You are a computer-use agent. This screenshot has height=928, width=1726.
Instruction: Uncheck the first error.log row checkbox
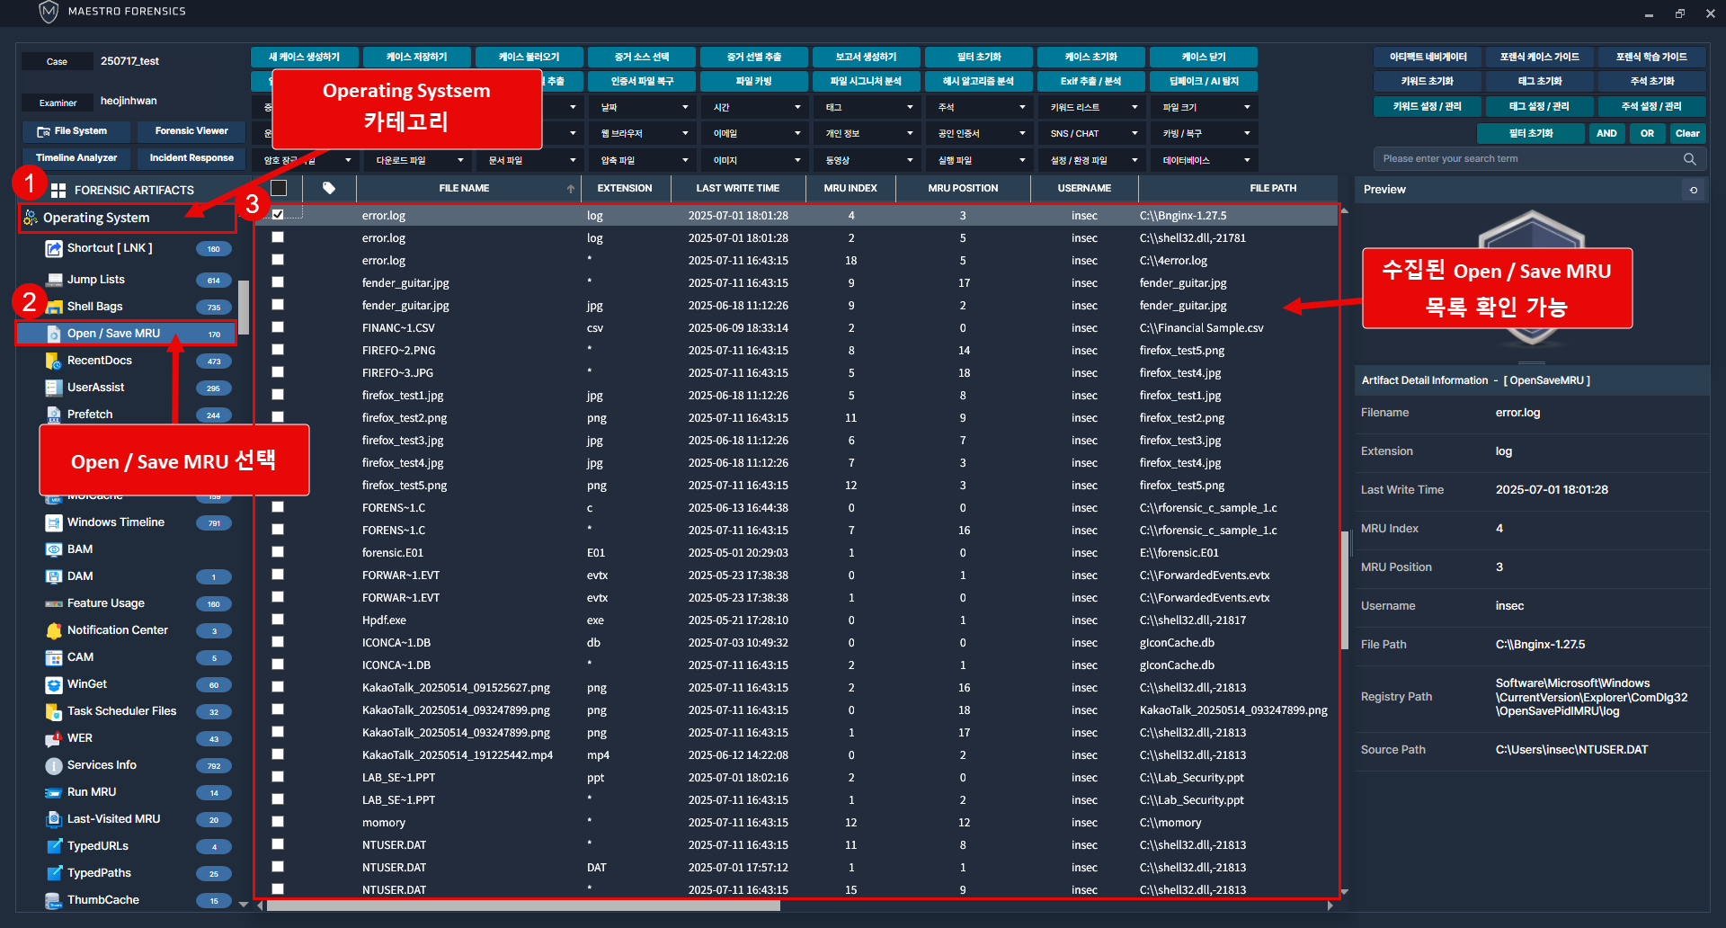pos(278,215)
